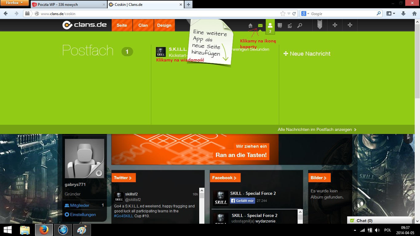Open the Seite menu

(122, 25)
